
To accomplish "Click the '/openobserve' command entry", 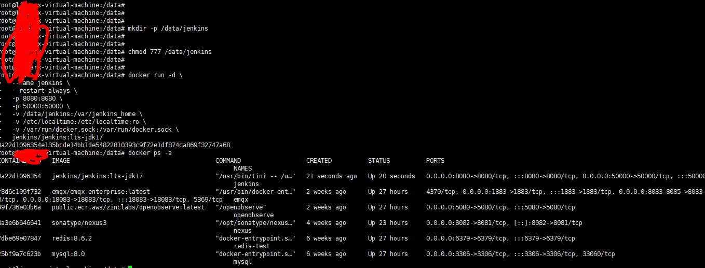I will tap(241, 207).
